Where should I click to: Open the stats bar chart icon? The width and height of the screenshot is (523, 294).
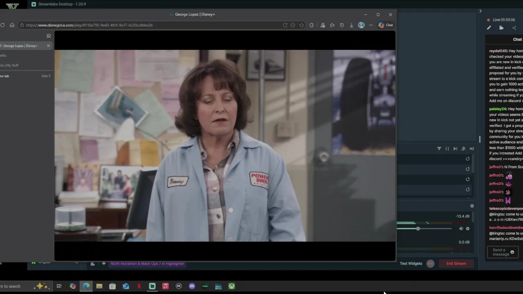[x=92, y=264]
